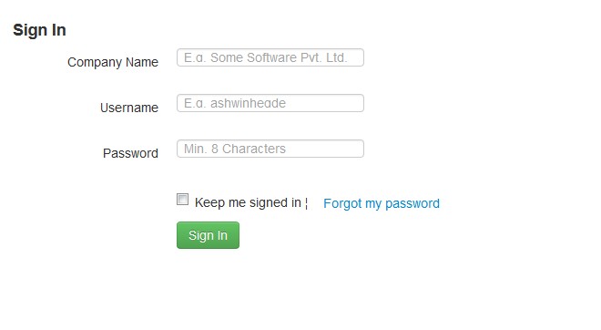
Task: Tick the Keep me signed in checkbox
Action: click(x=182, y=200)
